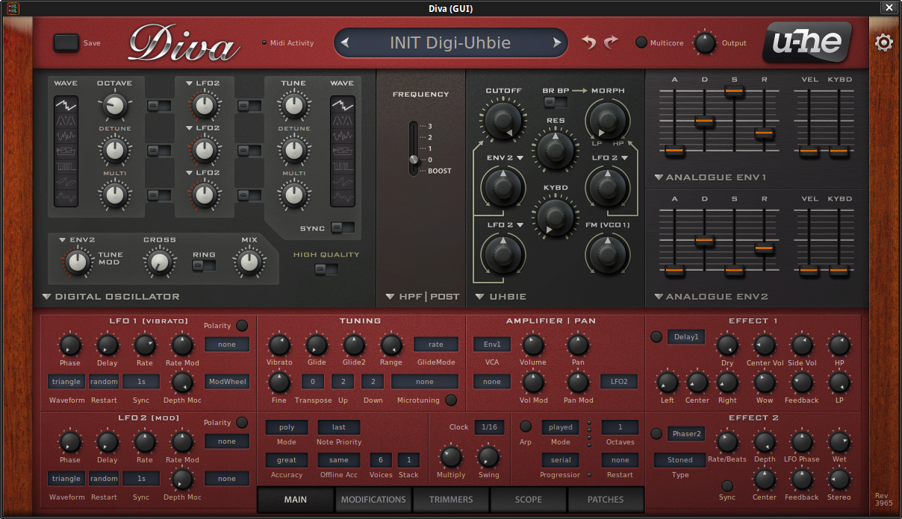Click the Voices value box showing 6
902x519 pixels.
(381, 460)
